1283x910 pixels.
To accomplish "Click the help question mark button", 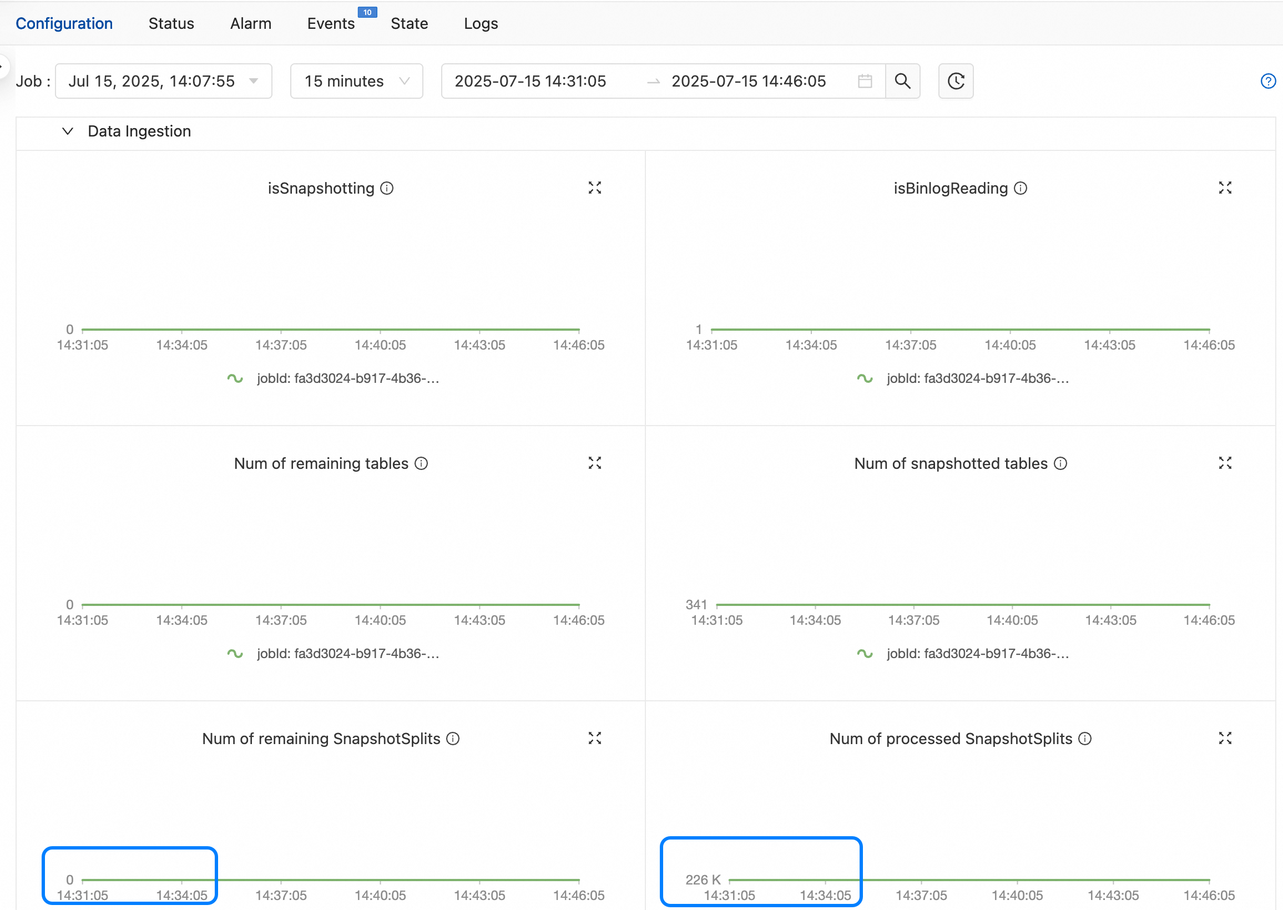I will tap(1267, 81).
